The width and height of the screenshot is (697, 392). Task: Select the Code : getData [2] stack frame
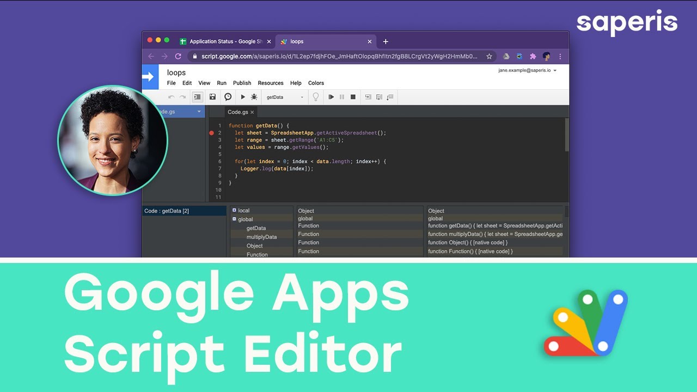tap(184, 211)
